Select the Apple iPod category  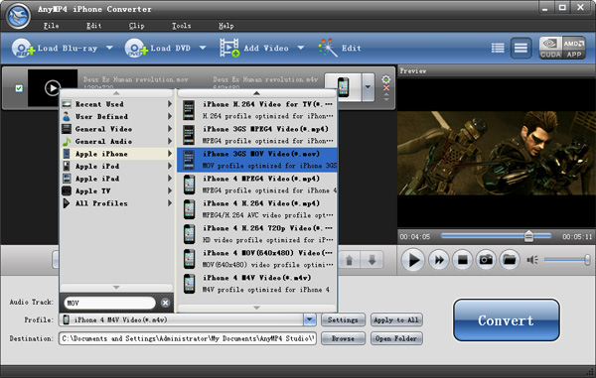click(116, 167)
